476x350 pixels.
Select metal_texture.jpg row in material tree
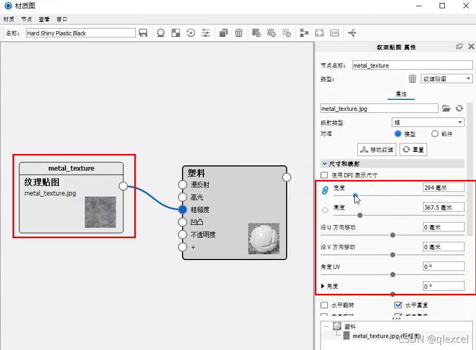coord(396,336)
